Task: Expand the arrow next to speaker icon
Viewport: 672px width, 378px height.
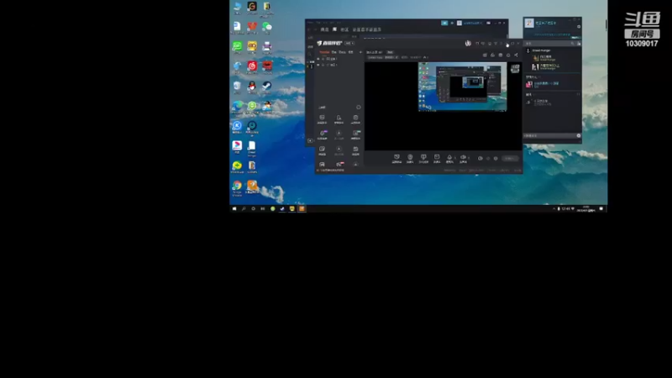Action: pyautogui.click(x=469, y=158)
